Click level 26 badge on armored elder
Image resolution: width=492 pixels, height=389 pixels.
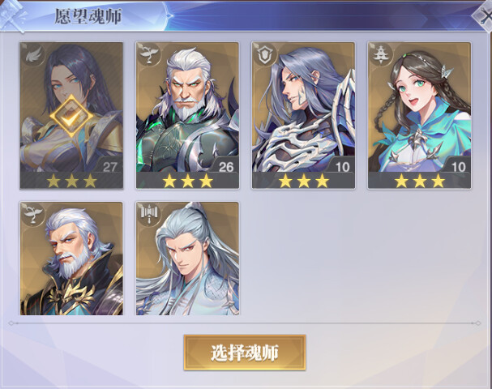click(225, 167)
